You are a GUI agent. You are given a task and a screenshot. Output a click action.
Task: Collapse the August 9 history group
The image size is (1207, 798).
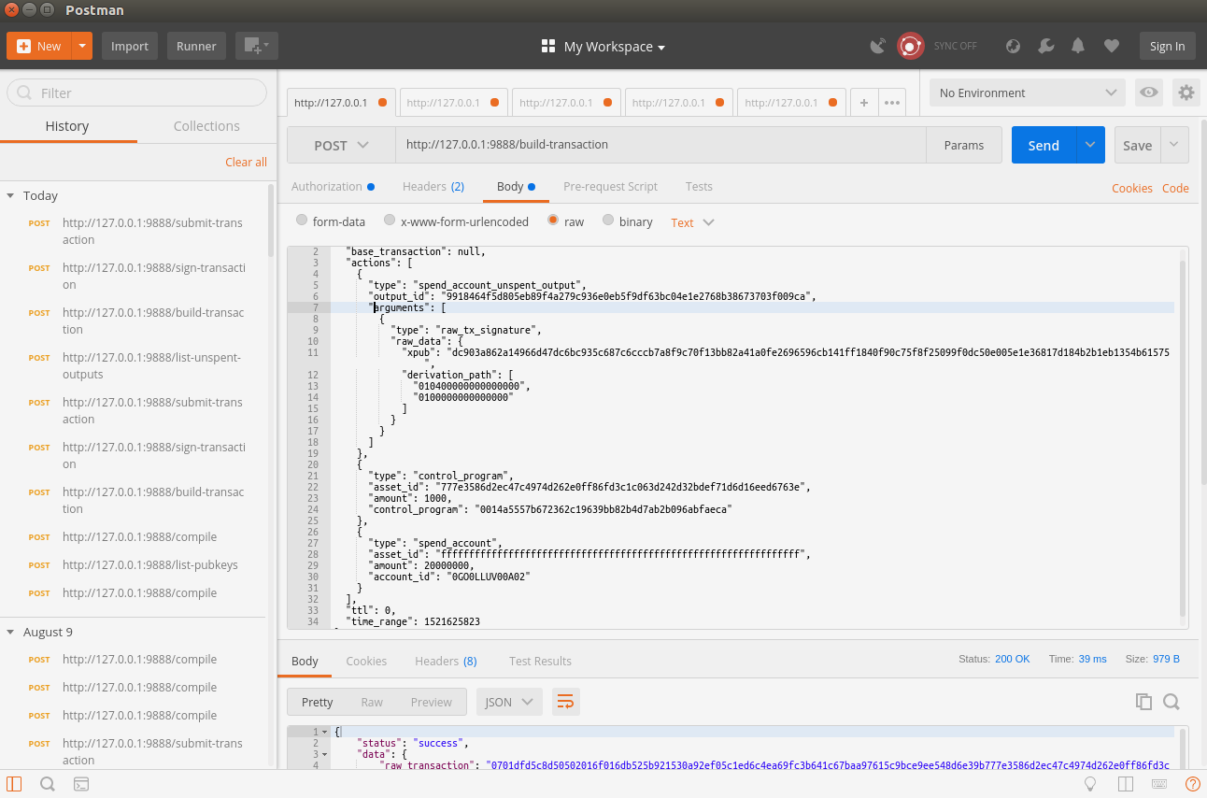pos(11,632)
